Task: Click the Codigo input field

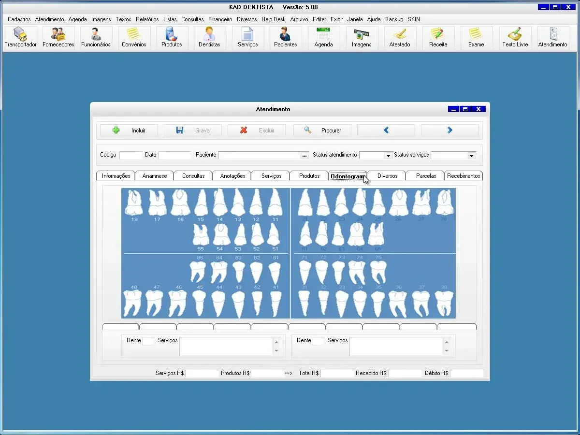Action: [130, 155]
